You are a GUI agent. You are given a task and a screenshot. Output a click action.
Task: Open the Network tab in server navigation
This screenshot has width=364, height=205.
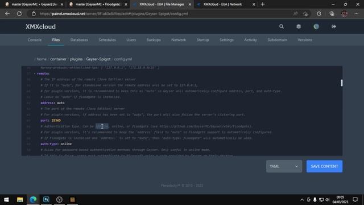(x=179, y=40)
